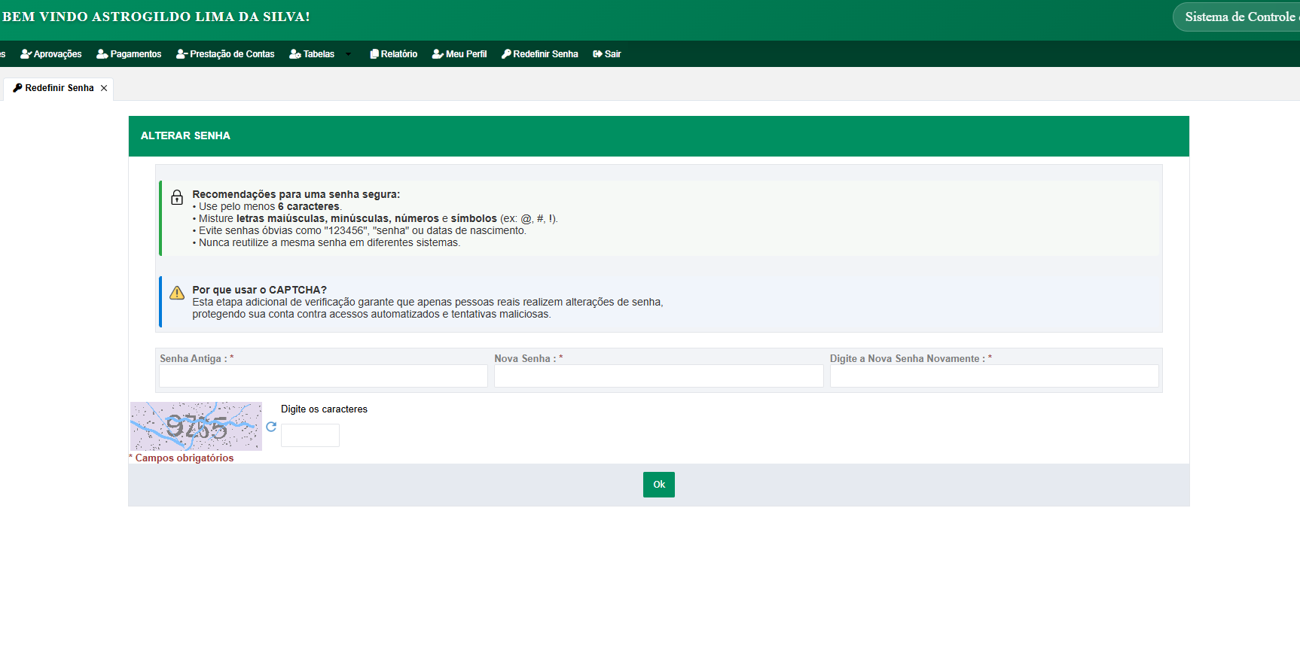This screenshot has width=1300, height=651.
Task: Refresh the CAPTCHA image
Action: click(271, 427)
